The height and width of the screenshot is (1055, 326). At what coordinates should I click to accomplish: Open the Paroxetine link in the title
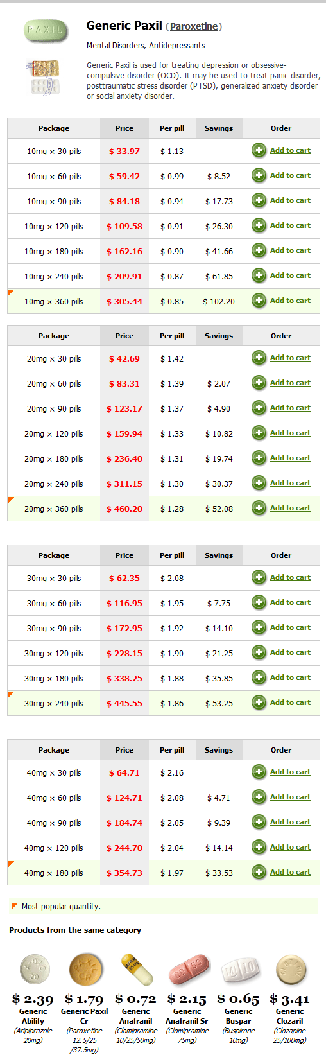pos(194,27)
